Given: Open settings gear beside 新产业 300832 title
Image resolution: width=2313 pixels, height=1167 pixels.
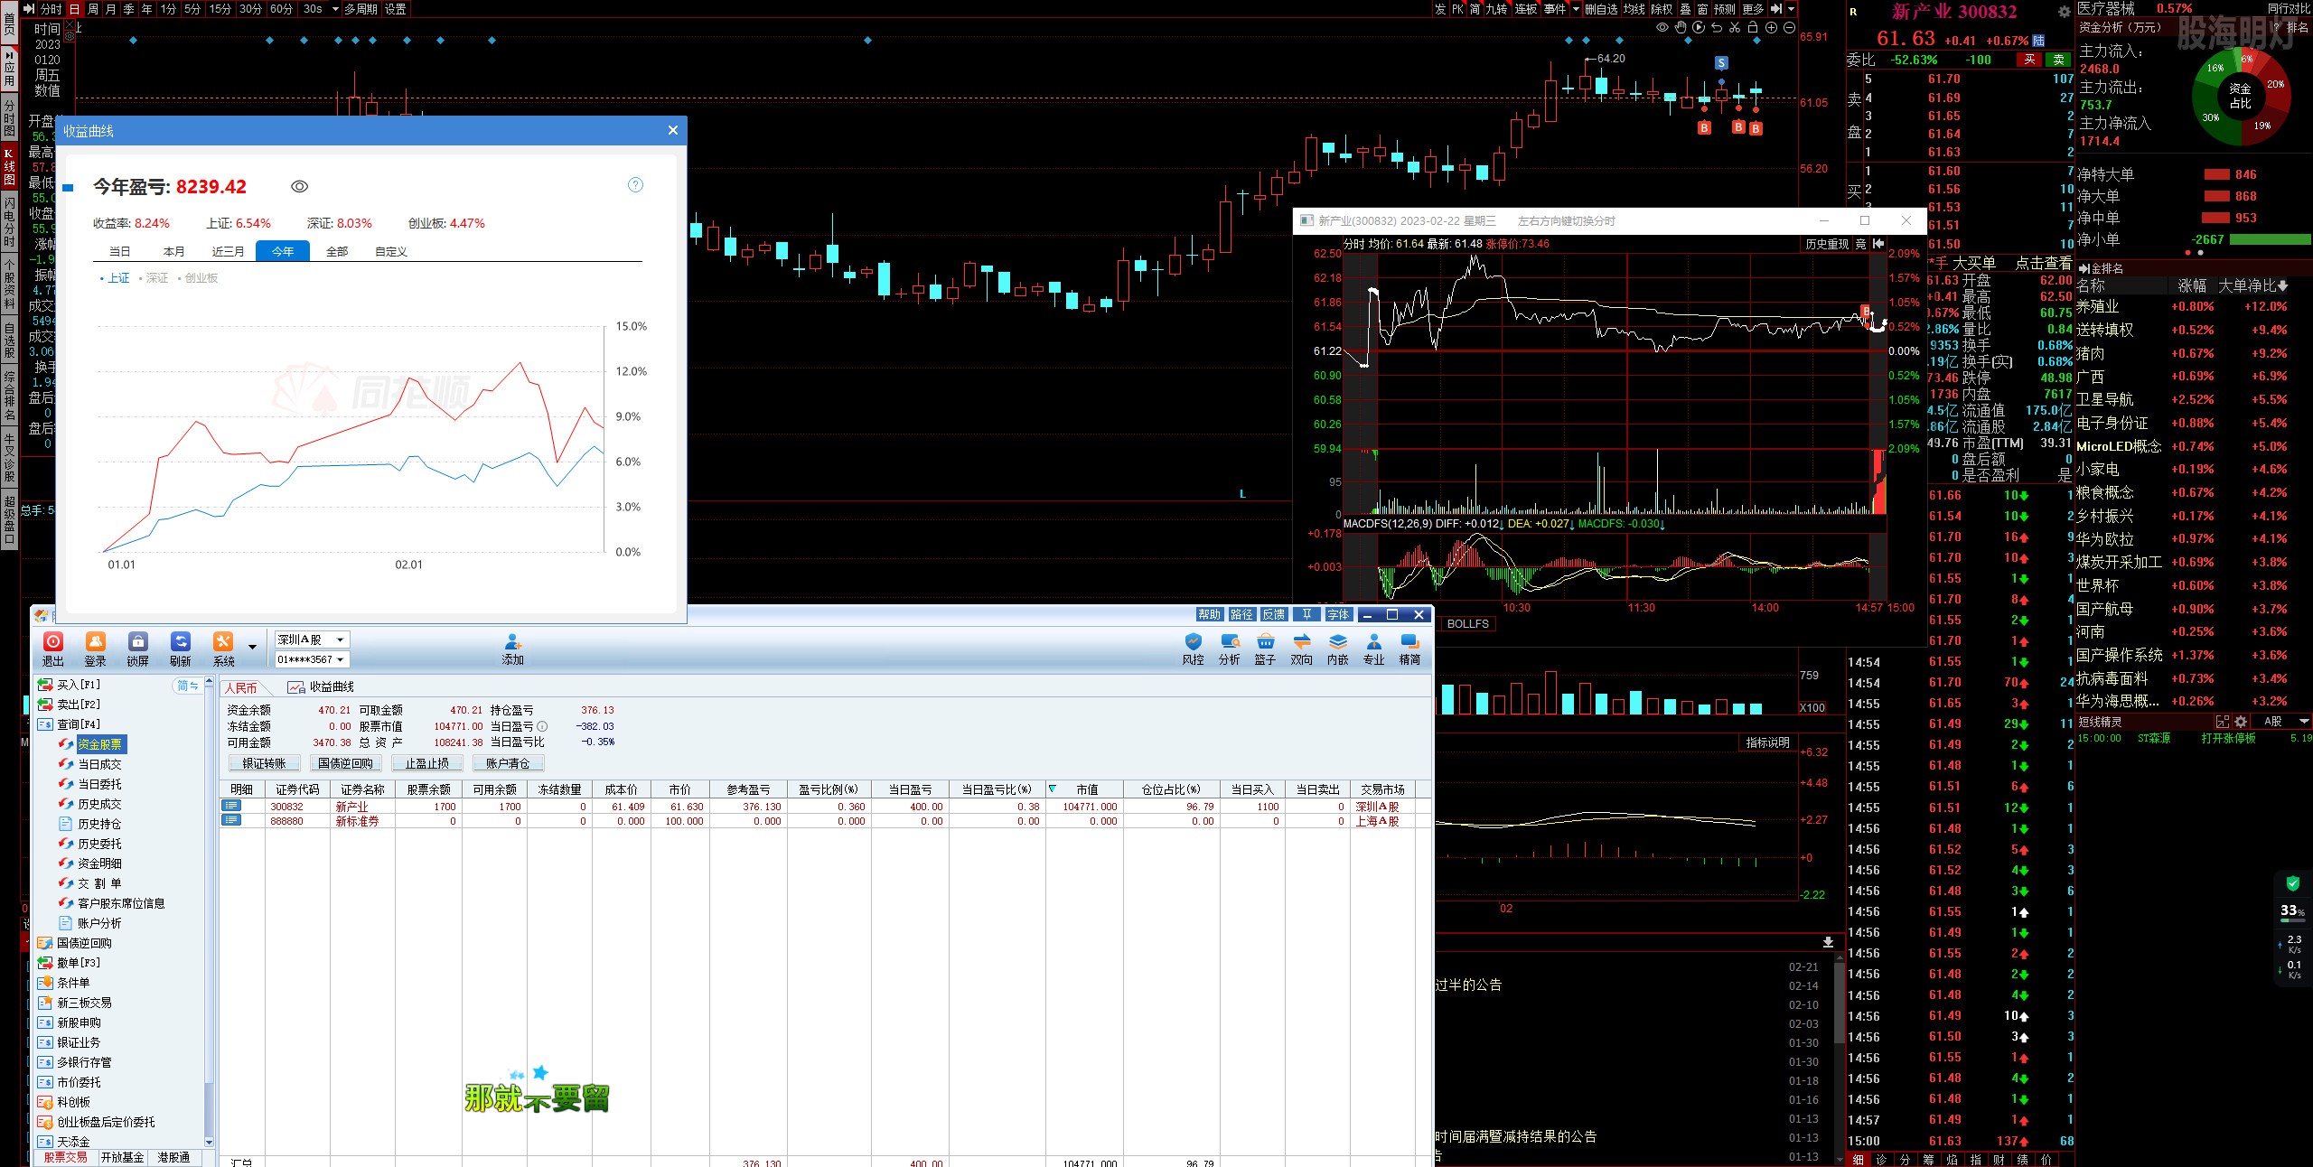Looking at the screenshot, I should (x=2064, y=12).
